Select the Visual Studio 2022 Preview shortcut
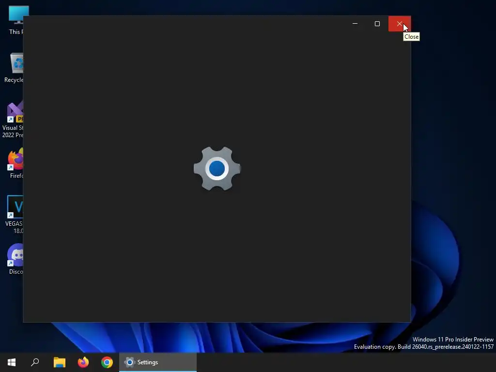Image resolution: width=496 pixels, height=372 pixels. [13, 120]
